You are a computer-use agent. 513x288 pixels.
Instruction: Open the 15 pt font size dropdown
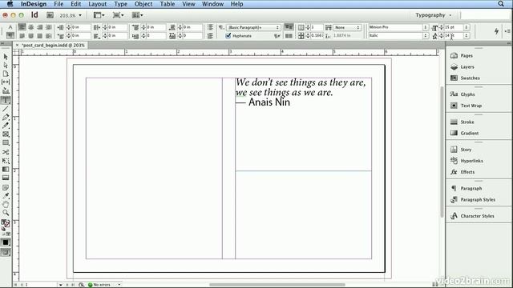coord(467,27)
